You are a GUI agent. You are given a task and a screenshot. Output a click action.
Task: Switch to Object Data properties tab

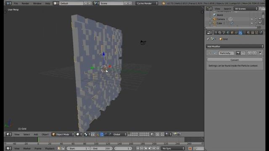coord(245,33)
